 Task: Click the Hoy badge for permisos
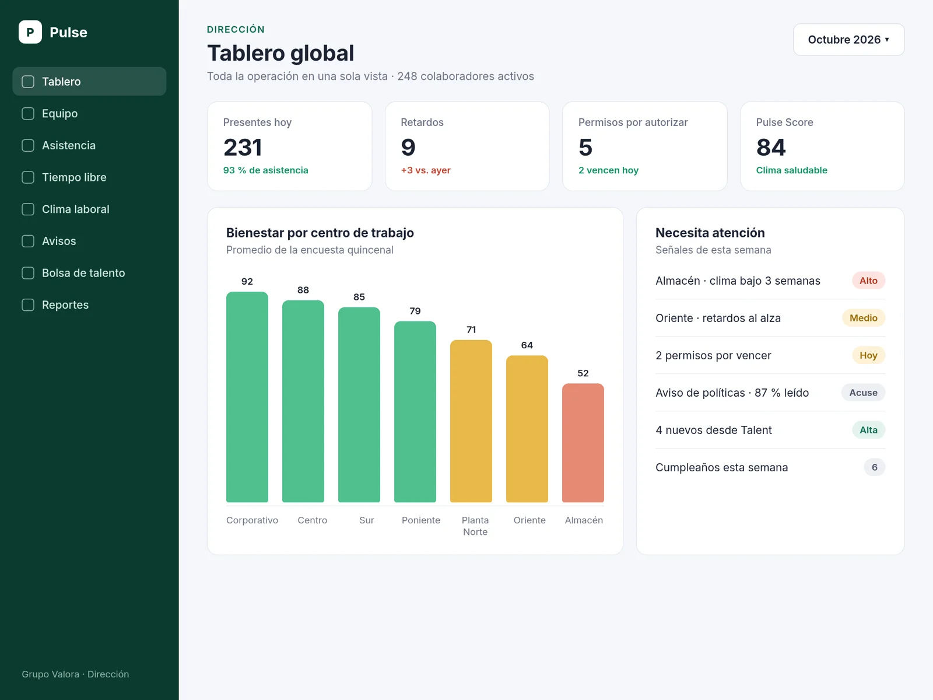pos(868,355)
